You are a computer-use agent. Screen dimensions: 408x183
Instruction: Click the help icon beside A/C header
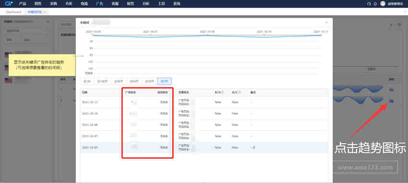pos(240,92)
